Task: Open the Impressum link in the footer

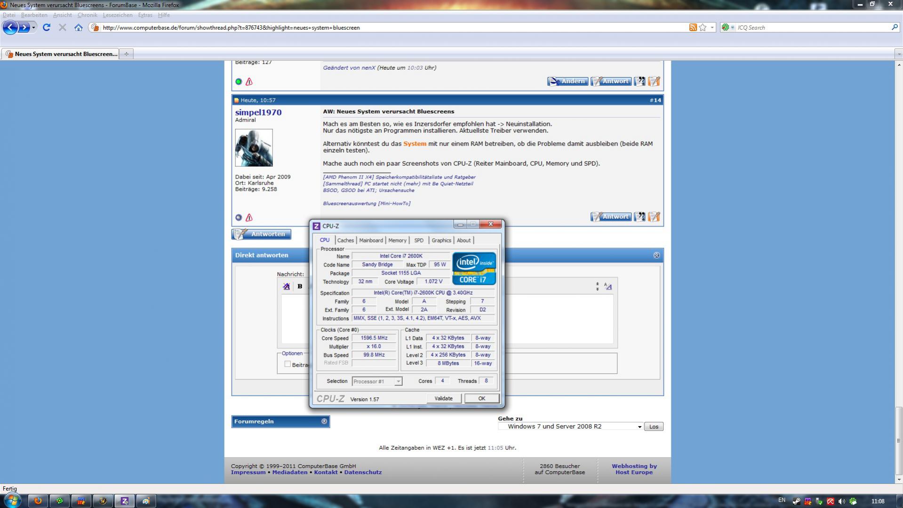Action: pos(248,472)
